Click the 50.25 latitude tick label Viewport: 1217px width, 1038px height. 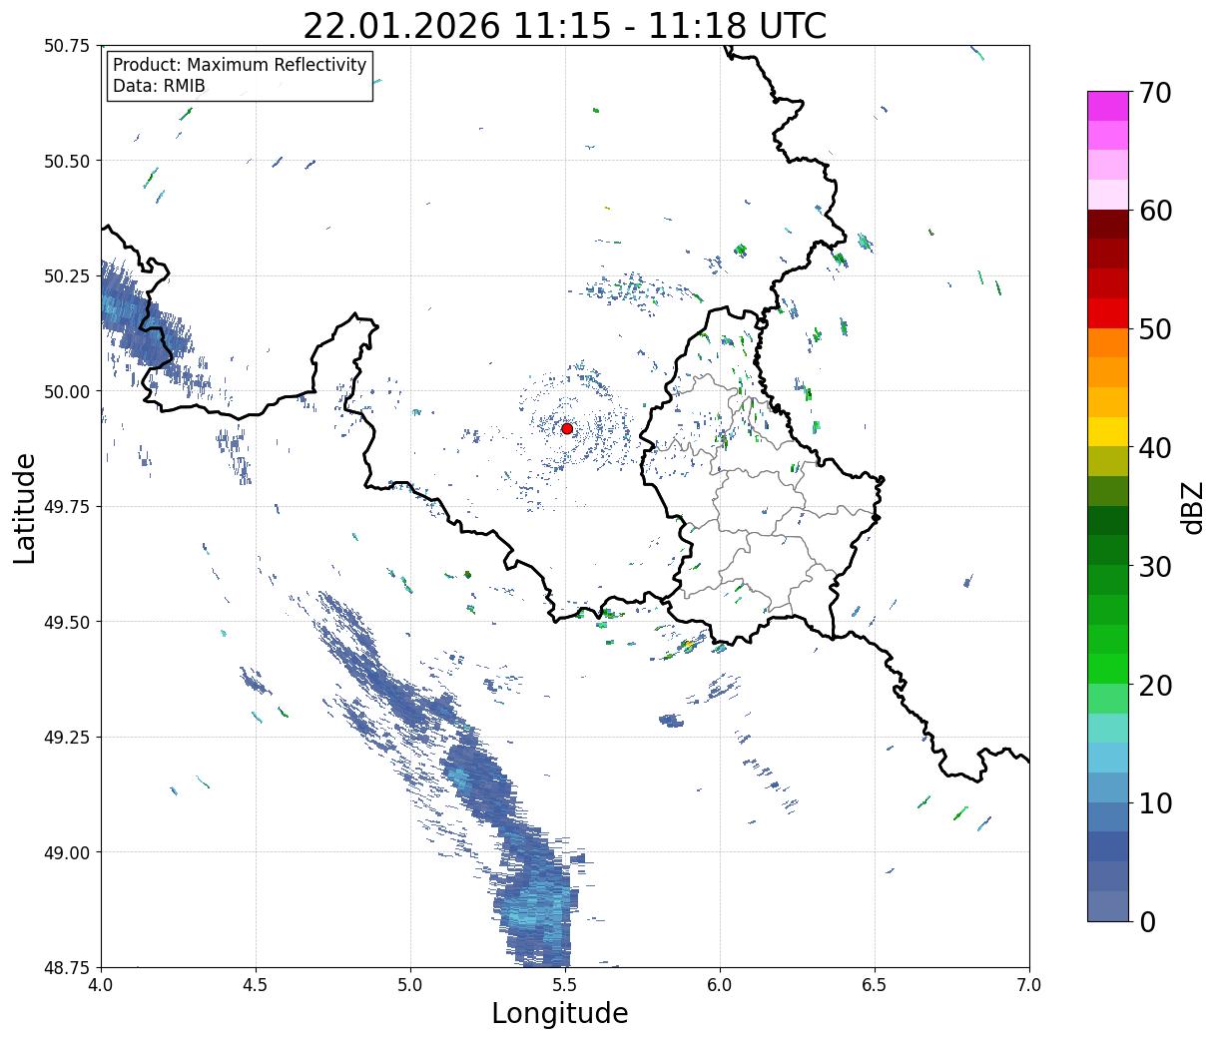tap(67, 276)
